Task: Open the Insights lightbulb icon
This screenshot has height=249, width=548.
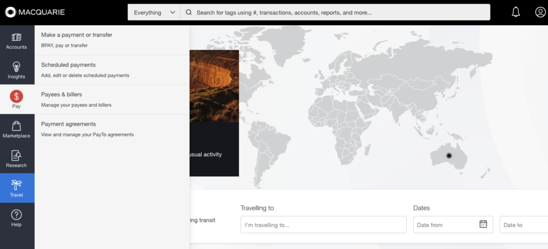Action: click(16, 67)
